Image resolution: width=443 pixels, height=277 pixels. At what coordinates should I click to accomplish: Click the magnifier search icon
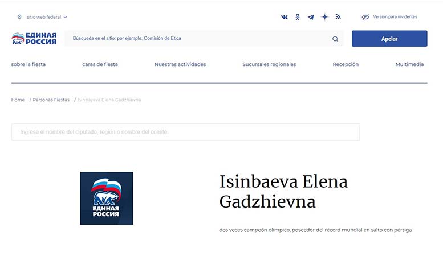[335, 39]
